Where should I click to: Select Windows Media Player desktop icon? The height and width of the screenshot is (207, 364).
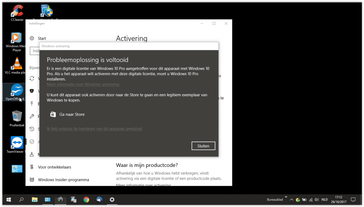(16, 42)
